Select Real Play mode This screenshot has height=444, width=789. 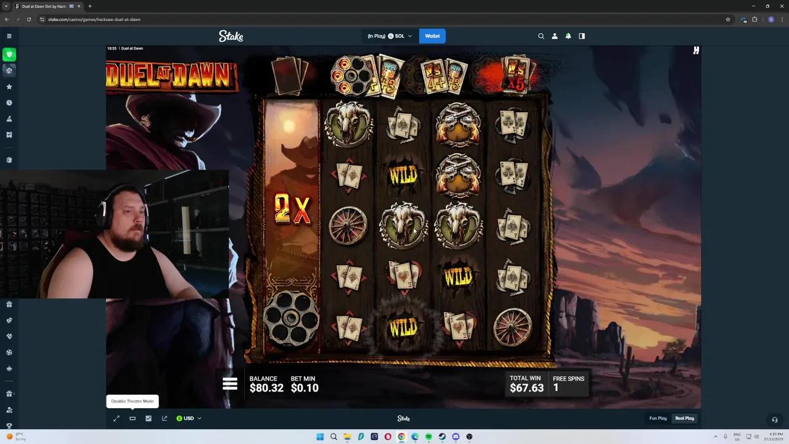point(684,418)
